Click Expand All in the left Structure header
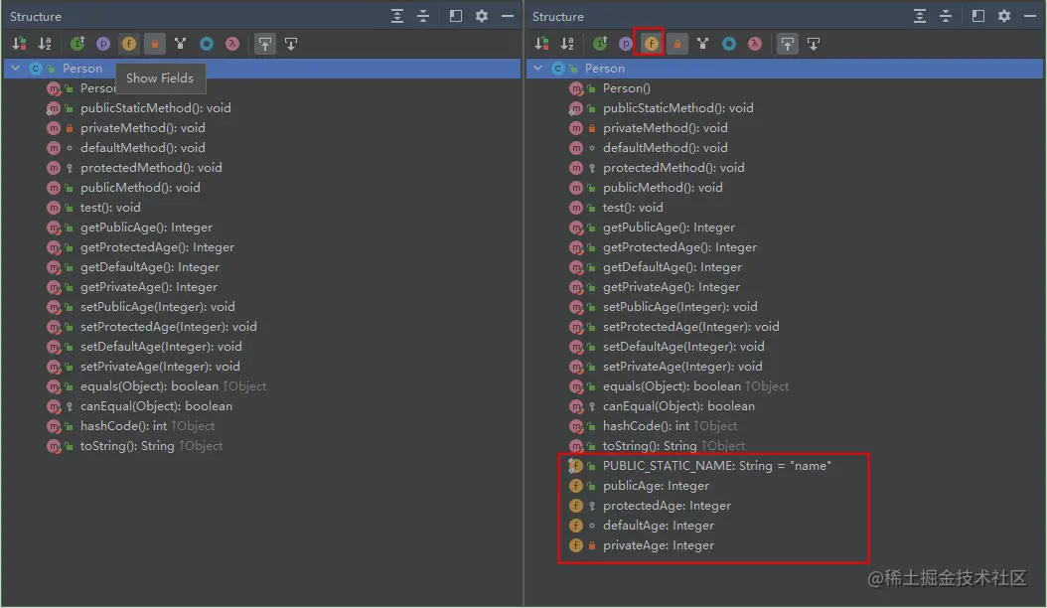The height and width of the screenshot is (608, 1047). tap(397, 16)
